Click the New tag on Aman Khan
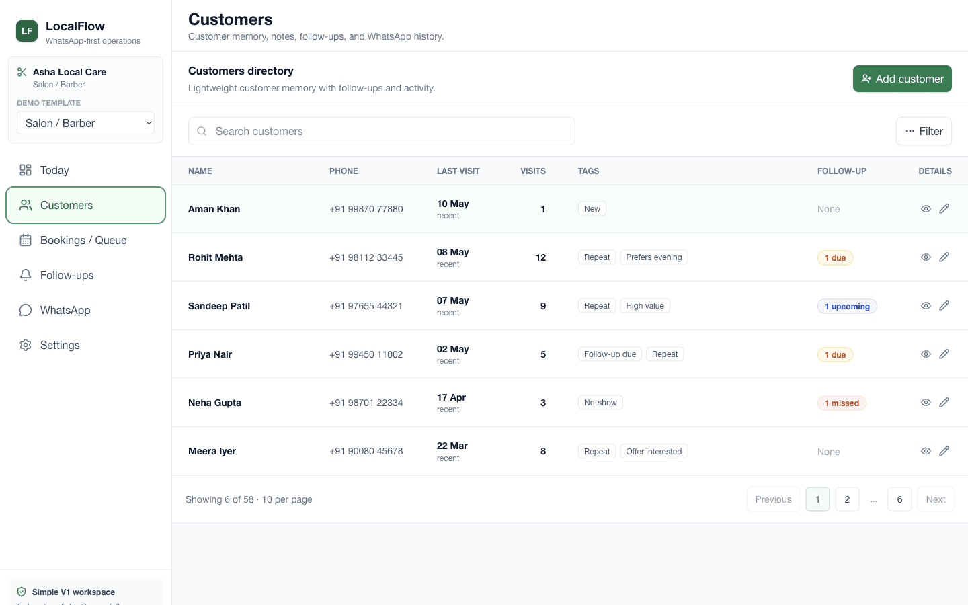Viewport: 968px width, 605px height. (x=592, y=209)
